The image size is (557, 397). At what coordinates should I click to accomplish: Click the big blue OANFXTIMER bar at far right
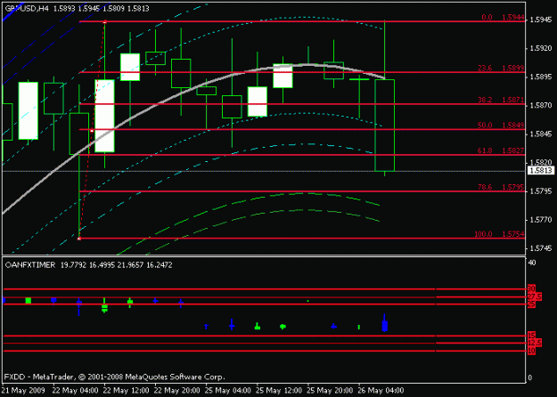[x=385, y=325]
